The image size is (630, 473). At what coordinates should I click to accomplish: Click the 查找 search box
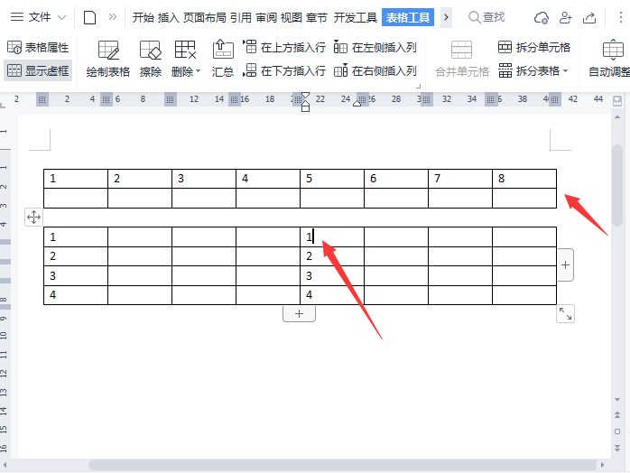[x=486, y=17]
